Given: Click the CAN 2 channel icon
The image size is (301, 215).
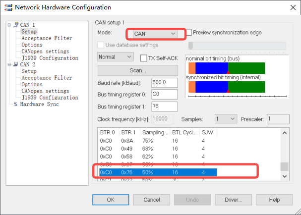Looking at the screenshot, I should click(x=16, y=64).
